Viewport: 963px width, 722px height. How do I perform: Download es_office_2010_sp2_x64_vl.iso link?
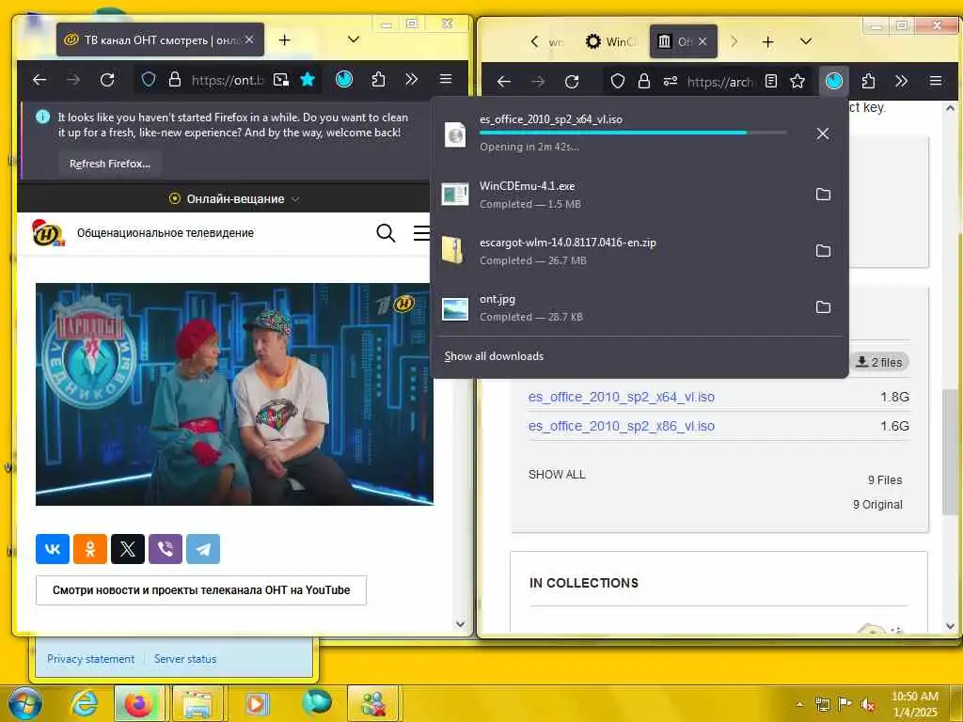[x=622, y=398]
